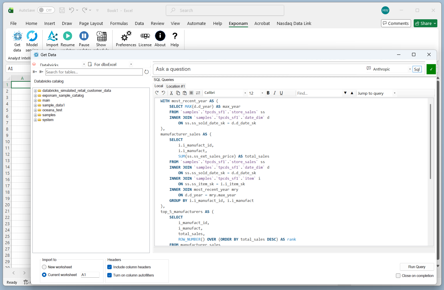The image size is (444, 290).
Task: Toggle the AutoSave switch
Action: 46,10
